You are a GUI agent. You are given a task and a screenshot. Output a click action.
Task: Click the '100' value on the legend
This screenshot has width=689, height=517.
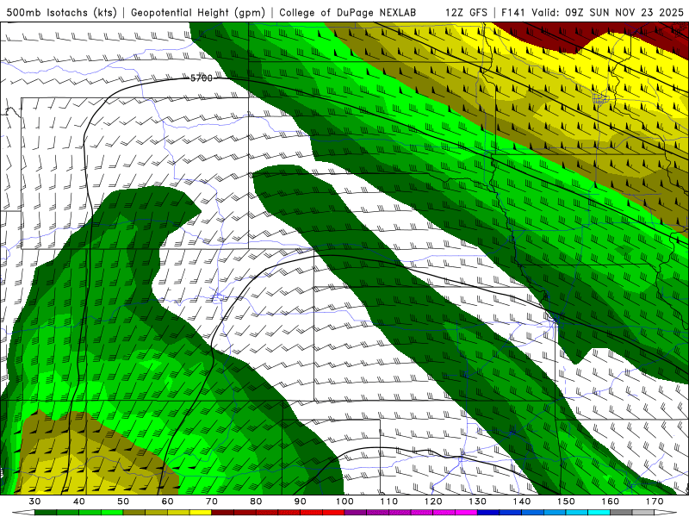pyautogui.click(x=345, y=501)
